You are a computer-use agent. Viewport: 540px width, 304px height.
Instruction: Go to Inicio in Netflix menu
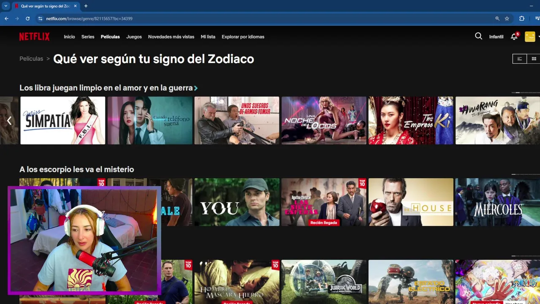tap(69, 37)
